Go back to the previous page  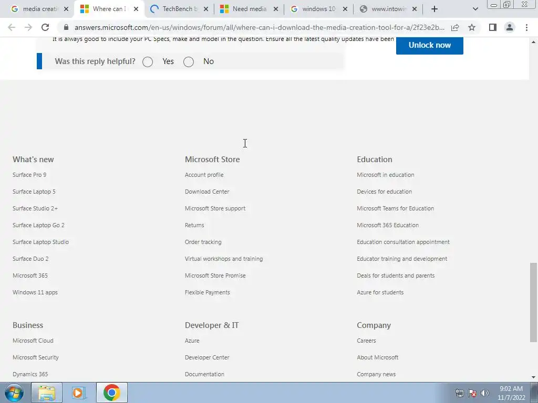[12, 27]
